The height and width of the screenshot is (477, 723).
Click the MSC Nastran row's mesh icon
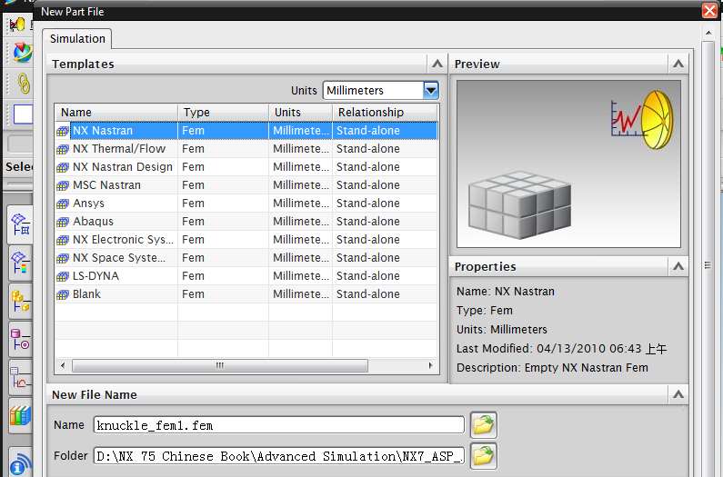[63, 185]
